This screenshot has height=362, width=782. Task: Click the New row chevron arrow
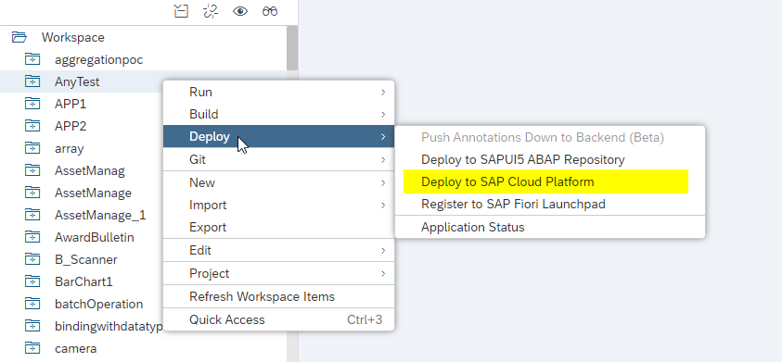383,182
